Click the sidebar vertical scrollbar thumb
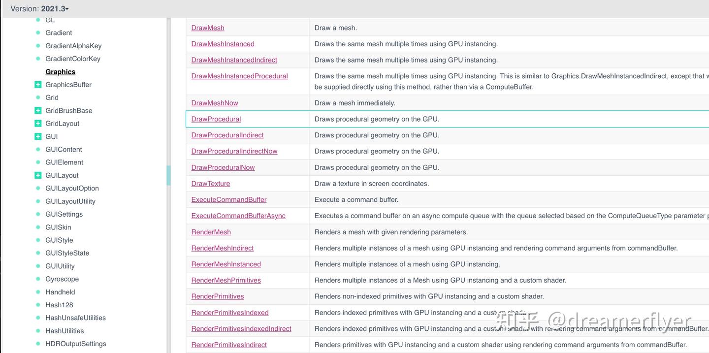This screenshot has width=709, height=353. [x=168, y=175]
